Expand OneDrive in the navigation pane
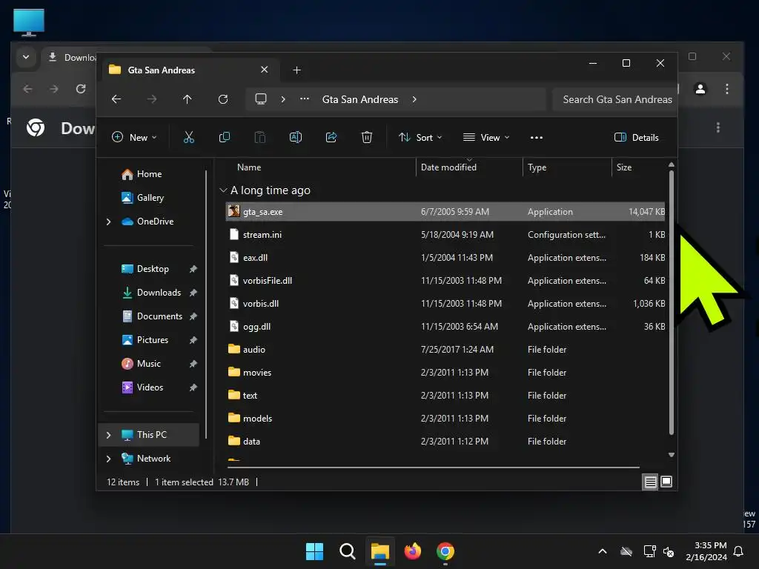 [108, 222]
